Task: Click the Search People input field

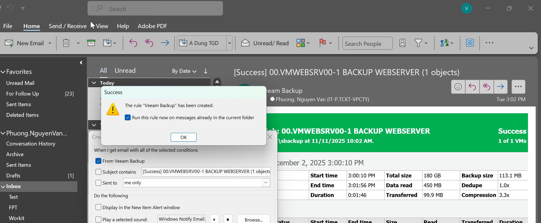Action: pyautogui.click(x=367, y=43)
